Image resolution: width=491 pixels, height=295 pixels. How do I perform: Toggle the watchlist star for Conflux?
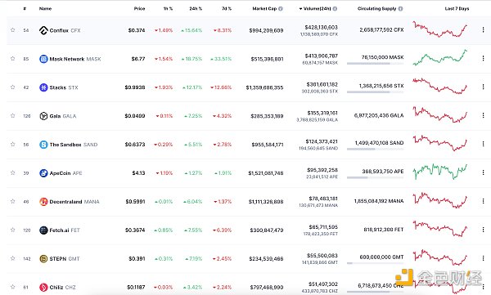point(12,30)
